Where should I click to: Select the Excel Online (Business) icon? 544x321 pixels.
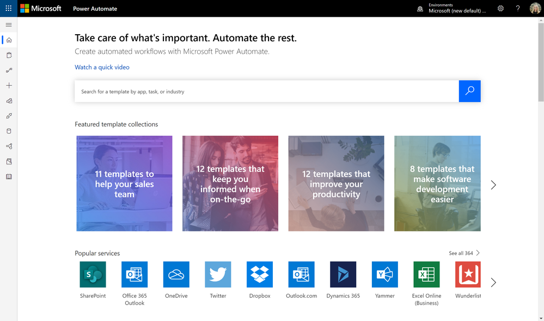click(x=426, y=274)
